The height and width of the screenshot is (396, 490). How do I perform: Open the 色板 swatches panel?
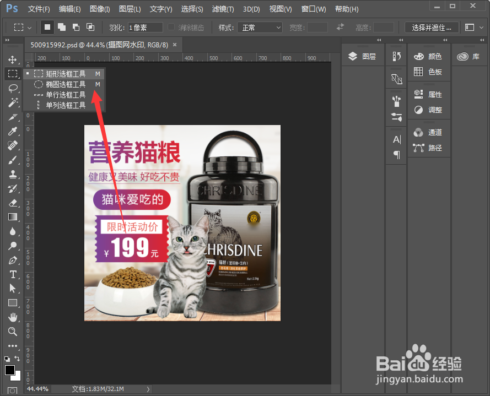click(428, 72)
